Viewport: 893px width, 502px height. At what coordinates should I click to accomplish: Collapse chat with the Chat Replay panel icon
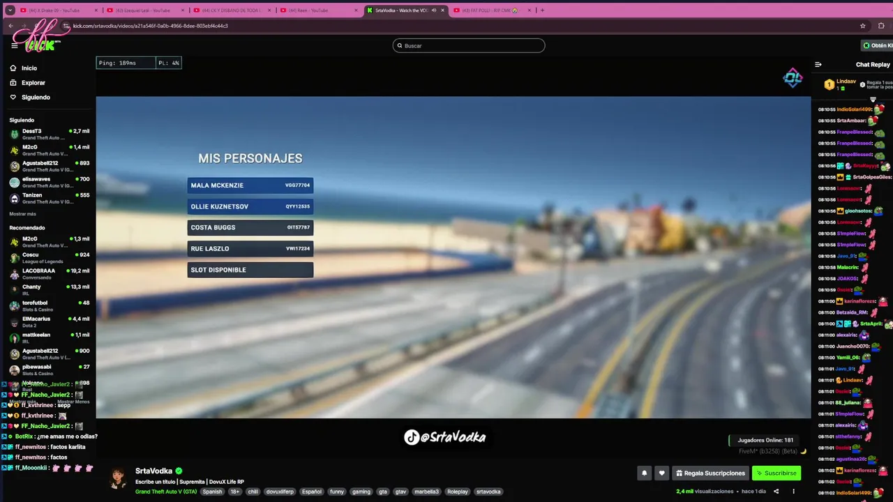pyautogui.click(x=818, y=65)
